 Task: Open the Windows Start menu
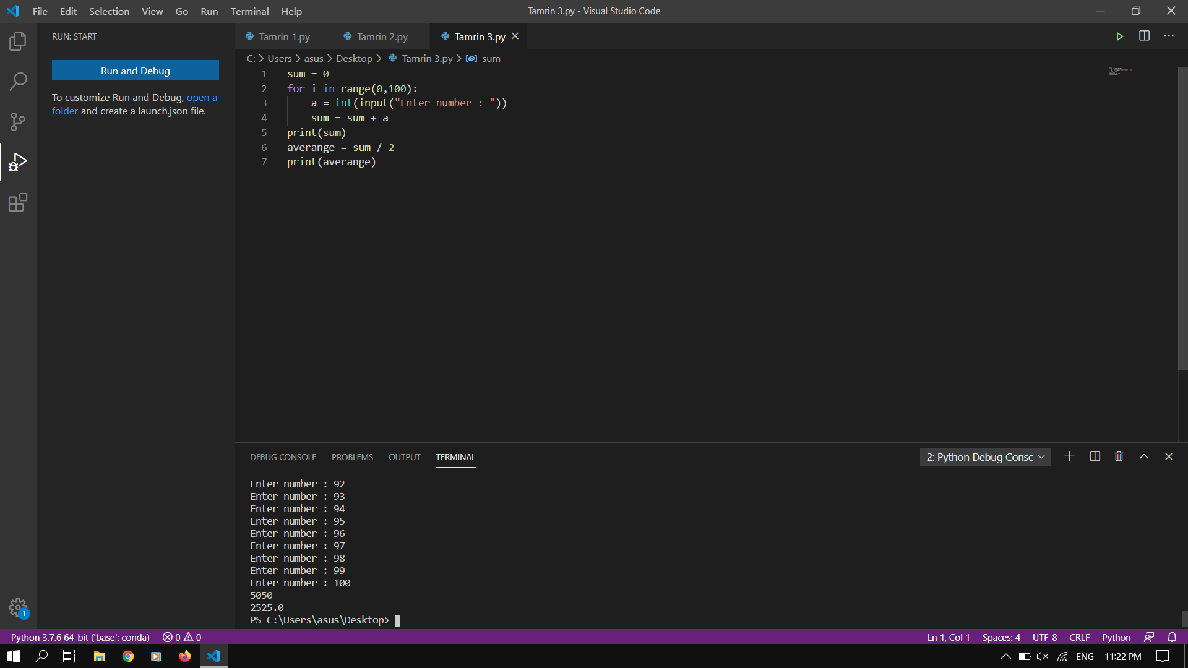(14, 656)
